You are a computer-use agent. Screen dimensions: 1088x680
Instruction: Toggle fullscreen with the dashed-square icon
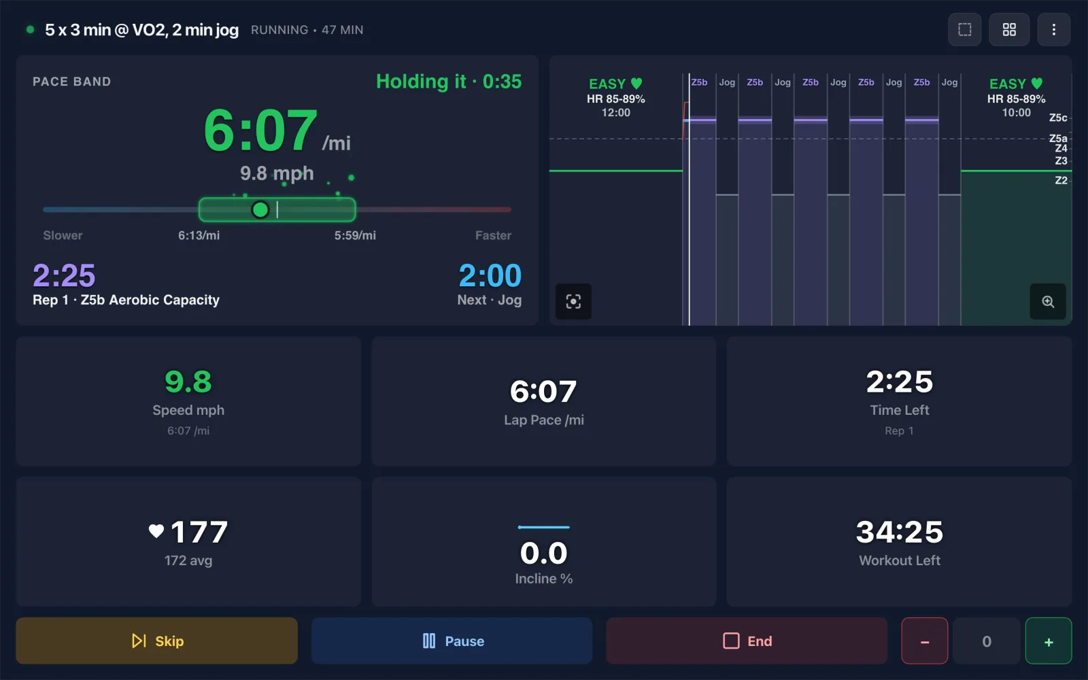click(964, 30)
